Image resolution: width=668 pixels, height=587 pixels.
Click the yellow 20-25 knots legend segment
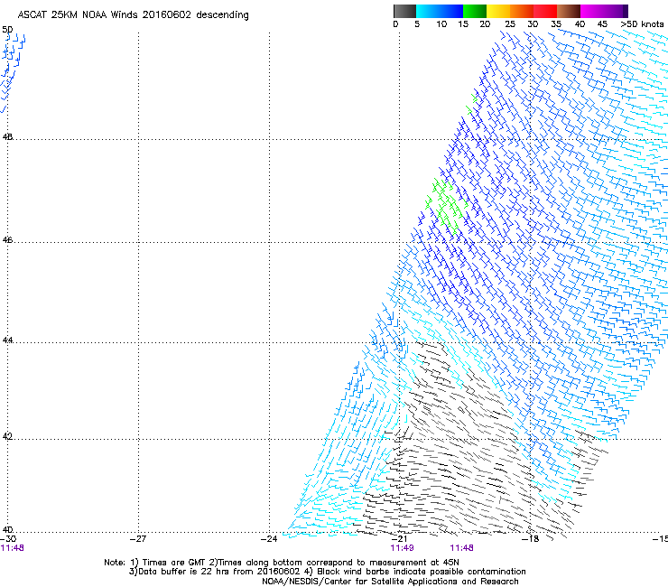point(498,11)
